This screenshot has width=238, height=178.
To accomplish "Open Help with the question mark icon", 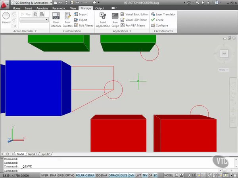I will [217, 3].
